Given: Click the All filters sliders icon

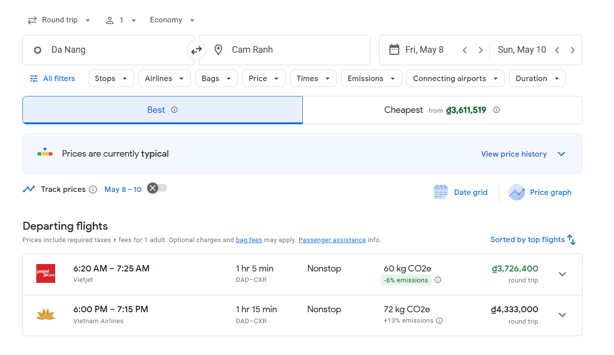Looking at the screenshot, I should 34,78.
